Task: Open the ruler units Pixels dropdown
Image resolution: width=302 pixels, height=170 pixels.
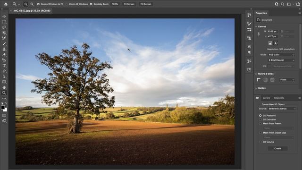Action: pyautogui.click(x=287, y=80)
